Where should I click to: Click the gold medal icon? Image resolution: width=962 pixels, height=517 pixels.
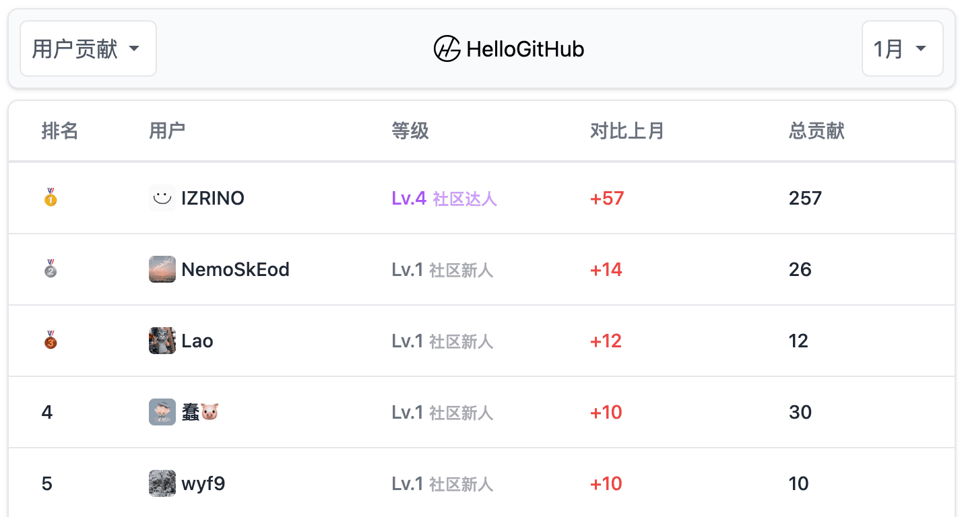point(51,197)
